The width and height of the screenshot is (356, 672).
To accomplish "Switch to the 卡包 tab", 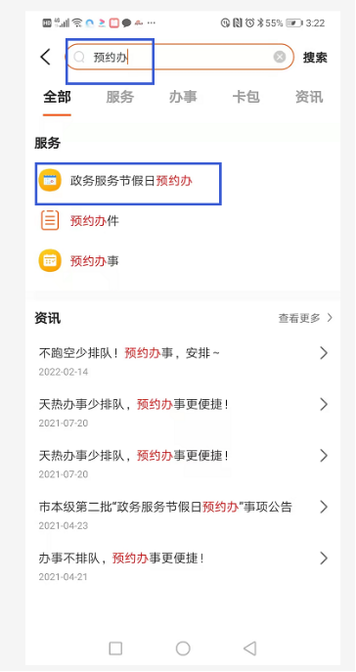I will pyautogui.click(x=245, y=97).
